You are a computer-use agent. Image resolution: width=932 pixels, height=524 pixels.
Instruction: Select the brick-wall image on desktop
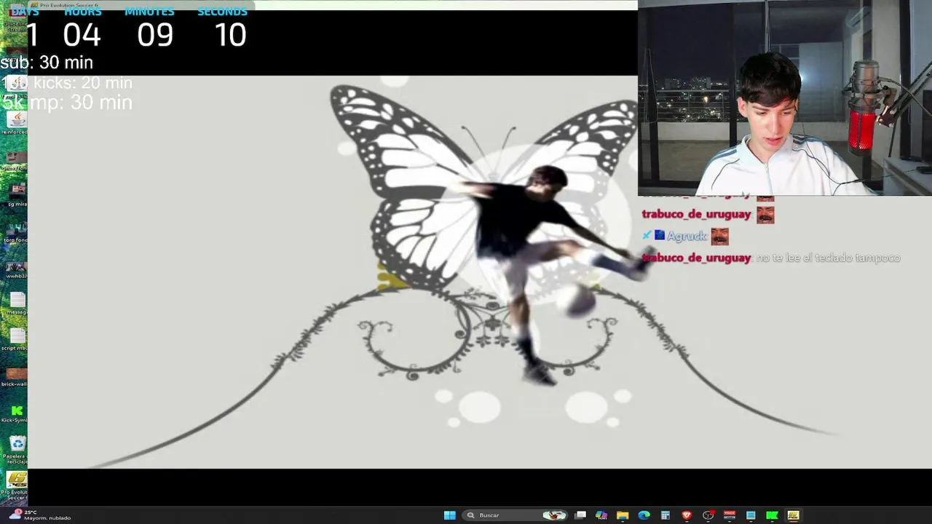click(16, 377)
